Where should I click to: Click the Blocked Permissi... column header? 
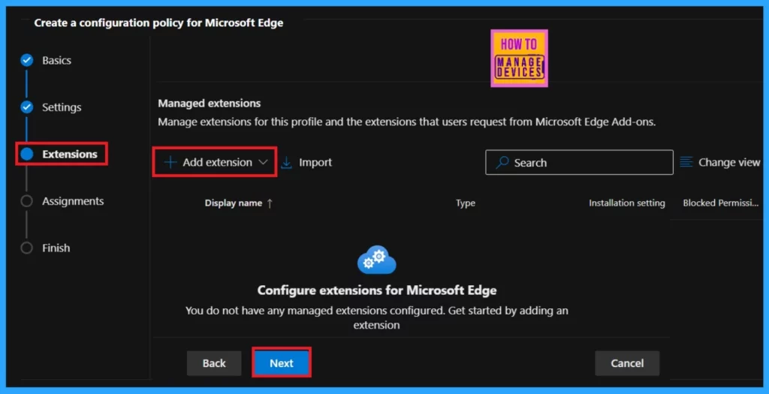coord(721,203)
